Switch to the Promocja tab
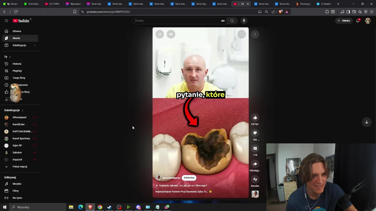 pos(303,4)
